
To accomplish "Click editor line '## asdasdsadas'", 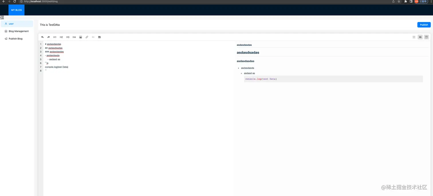I will pos(54,48).
